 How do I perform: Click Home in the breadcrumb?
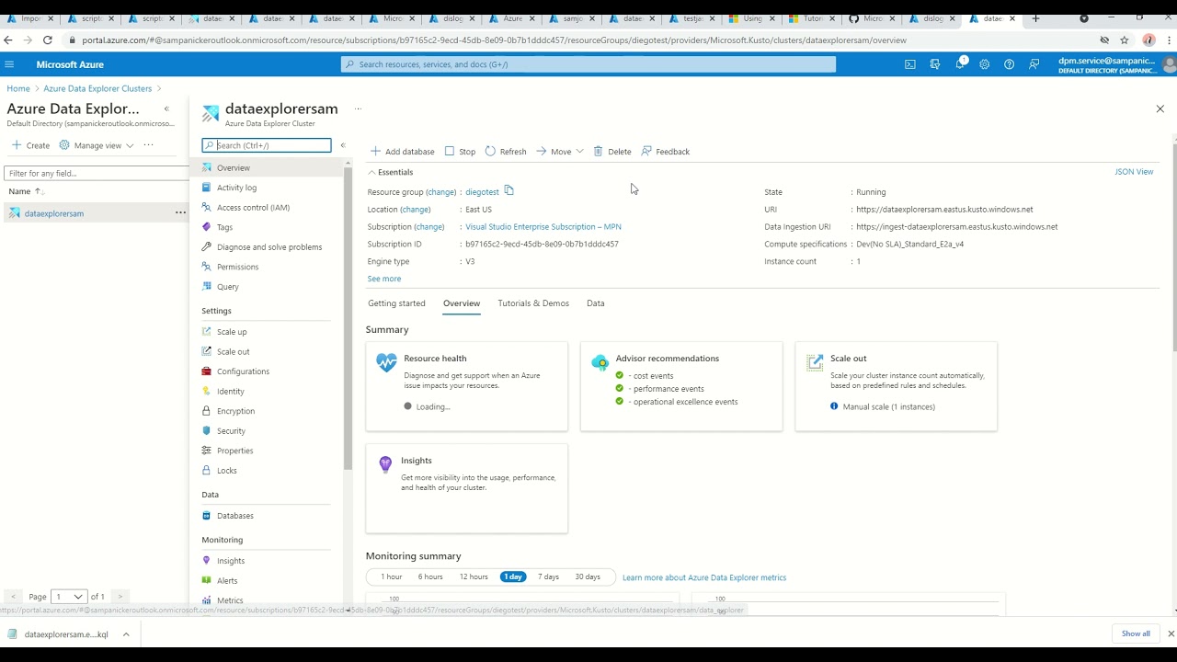click(18, 89)
